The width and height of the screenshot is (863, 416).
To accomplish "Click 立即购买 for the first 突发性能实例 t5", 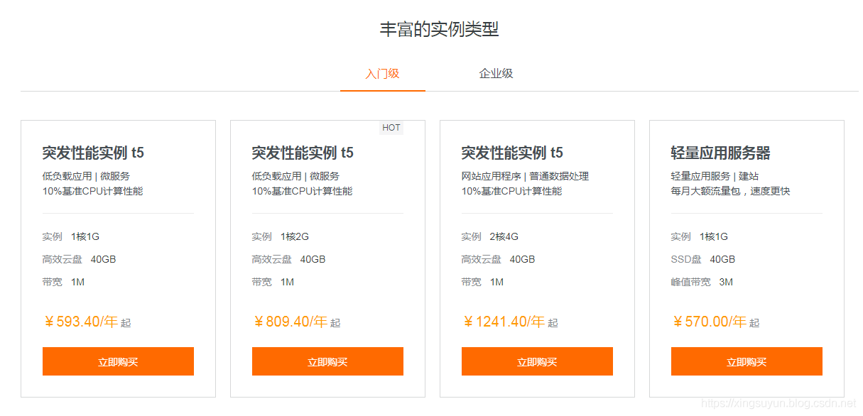I will [x=118, y=361].
